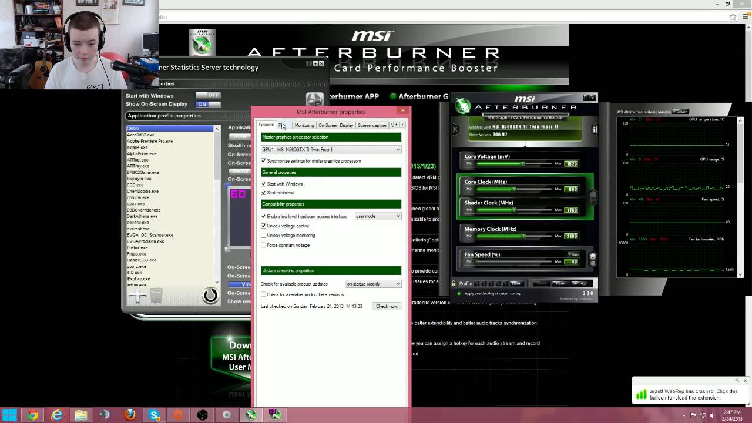Viewport: 752px width, 423px height.
Task: Toggle Enable low-level hardware access interface
Action: tap(264, 216)
